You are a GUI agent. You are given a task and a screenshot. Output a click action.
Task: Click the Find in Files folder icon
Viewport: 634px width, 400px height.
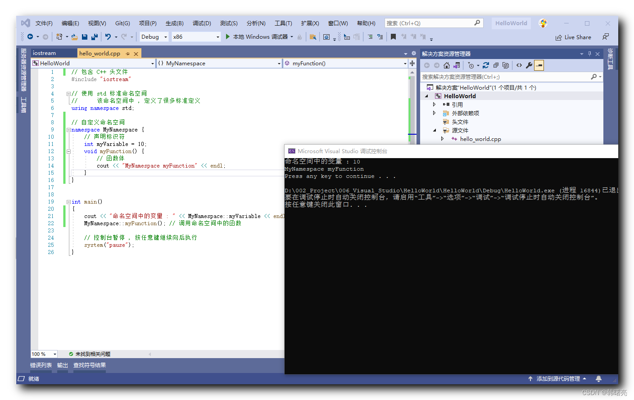(312, 37)
